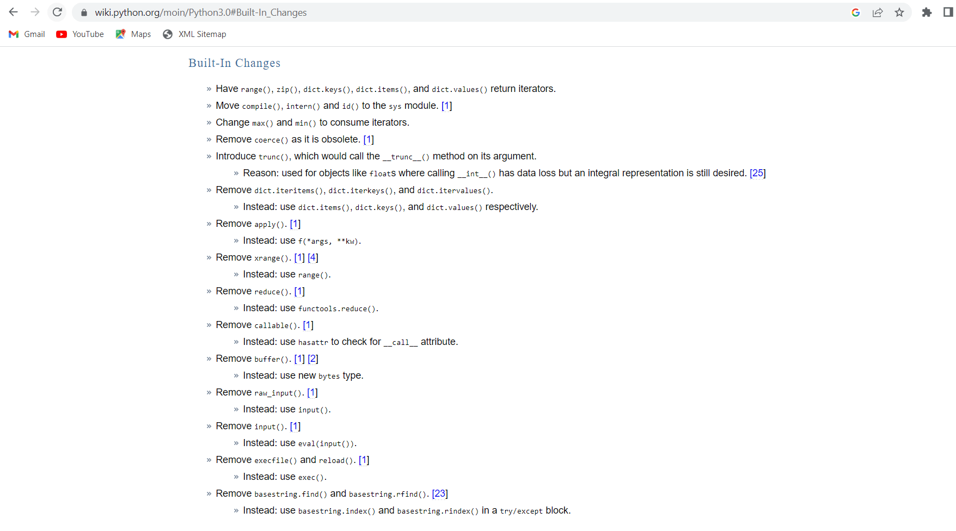Open the XML Sitemap bookmark
Screen dimensions: 956x531
[202, 34]
